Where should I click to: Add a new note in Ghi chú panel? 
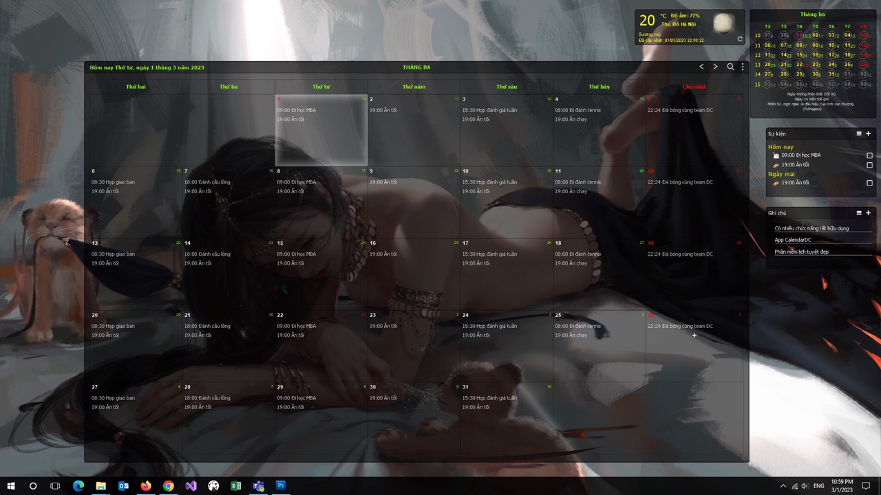tap(868, 212)
